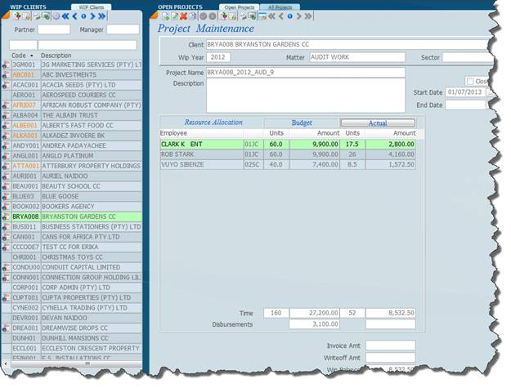Click the edit record icon in Open Projects toolbar
511x388 pixels.
(x=173, y=16)
